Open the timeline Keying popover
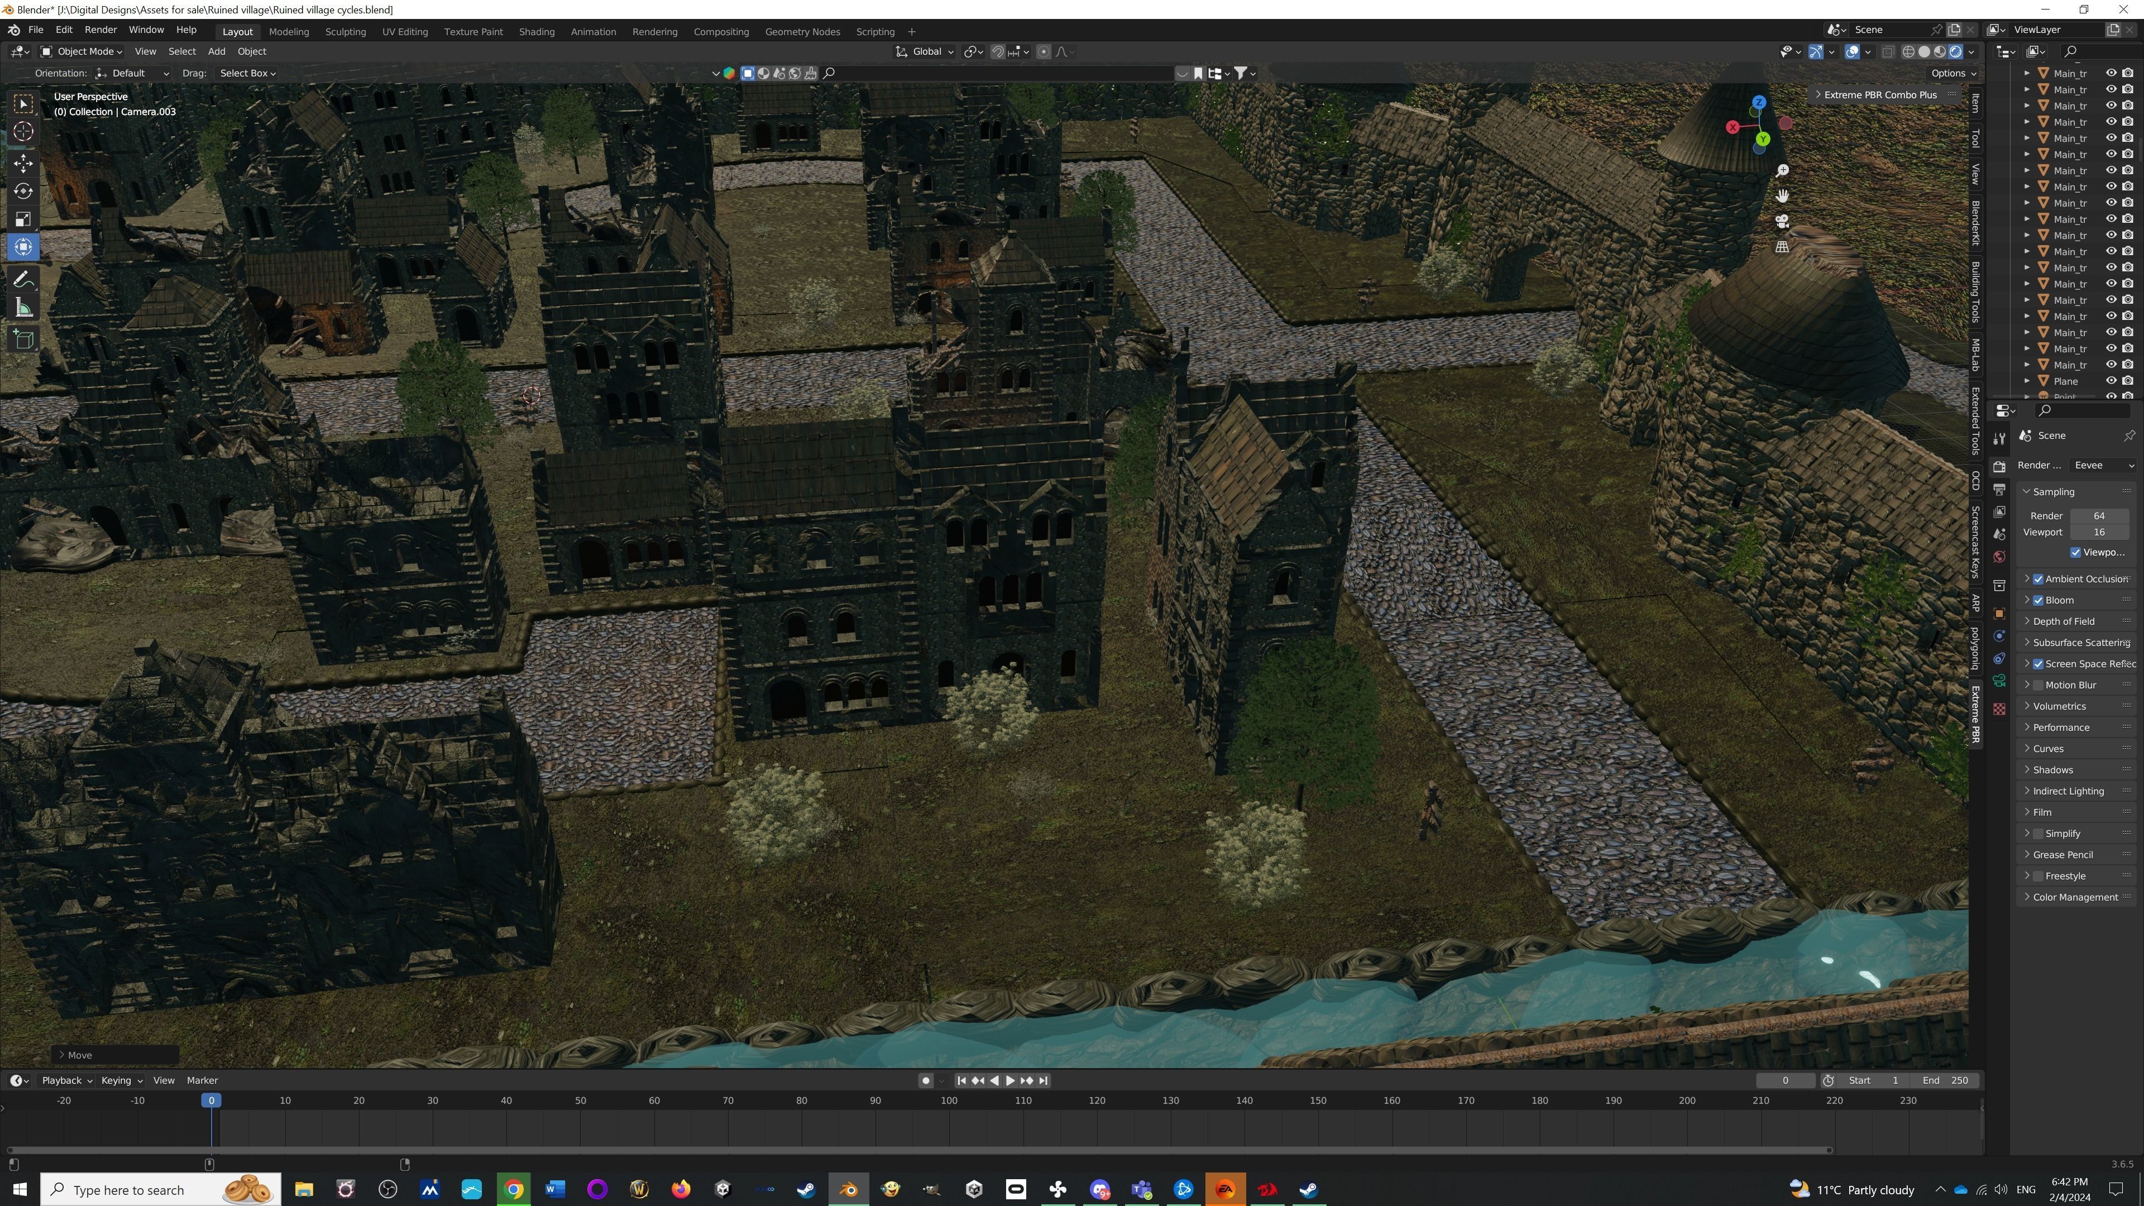 [122, 1080]
